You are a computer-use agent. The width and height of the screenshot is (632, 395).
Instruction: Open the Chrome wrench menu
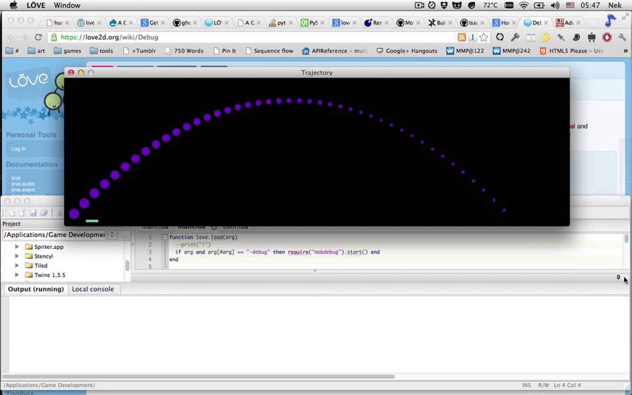tap(622, 37)
